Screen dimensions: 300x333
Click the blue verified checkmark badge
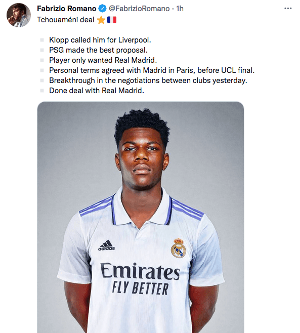point(103,9)
